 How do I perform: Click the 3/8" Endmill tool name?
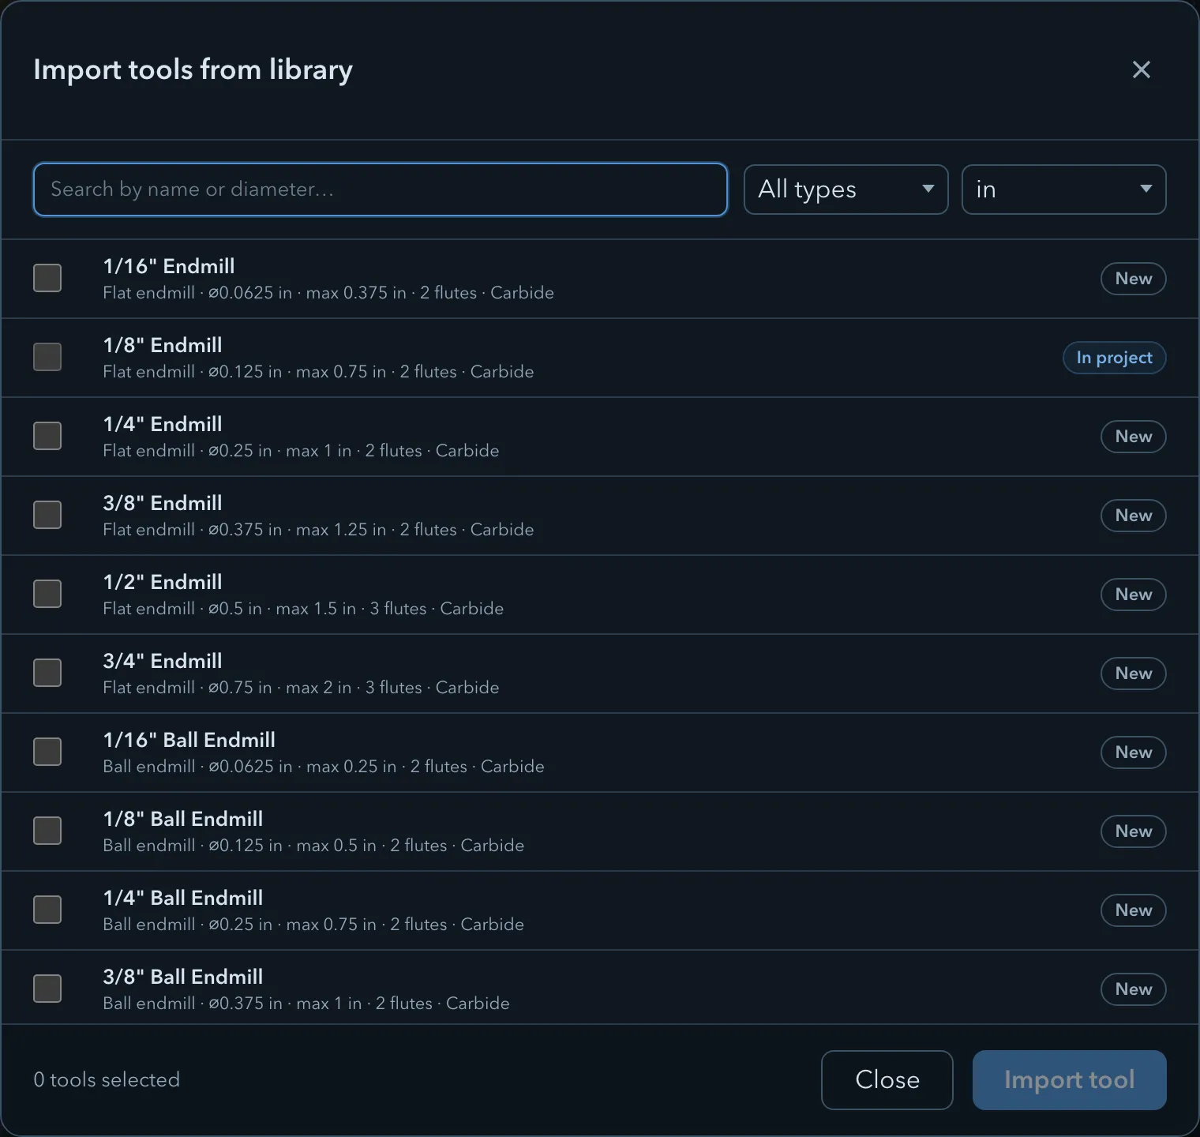163,503
